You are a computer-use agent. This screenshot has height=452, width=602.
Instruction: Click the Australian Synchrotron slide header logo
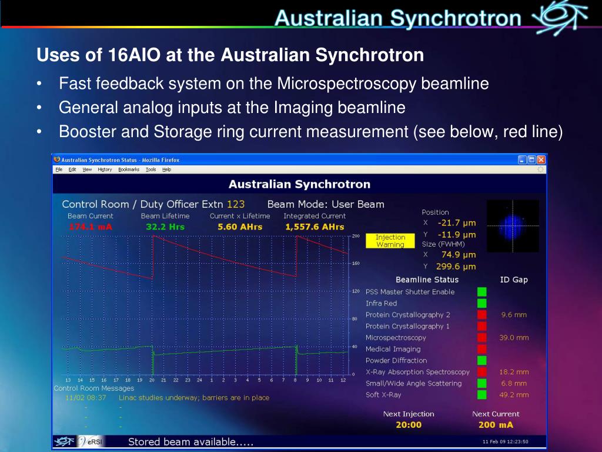click(559, 17)
